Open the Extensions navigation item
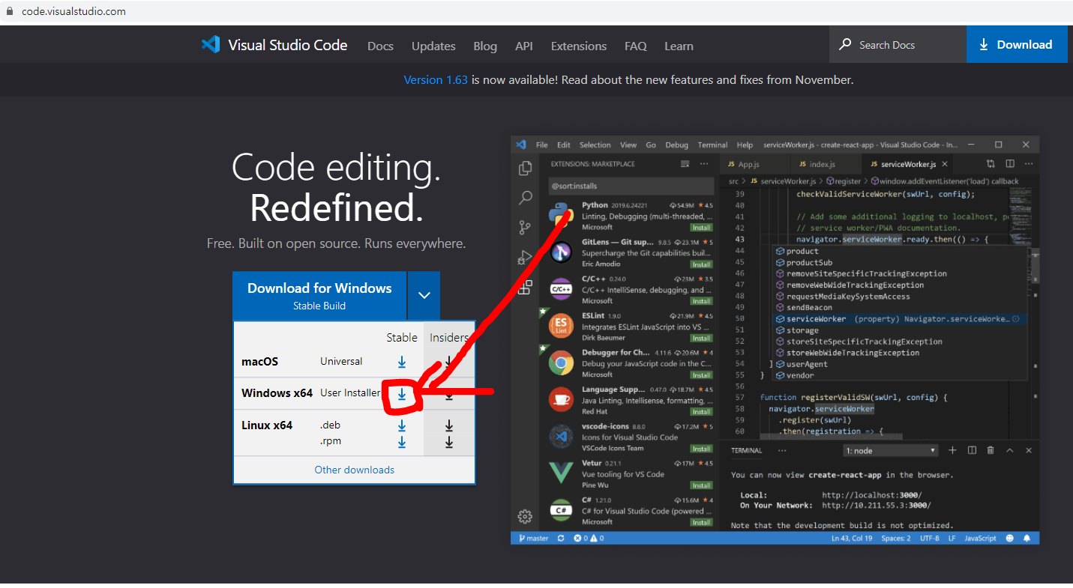Image resolution: width=1073 pixels, height=588 pixels. 579,46
